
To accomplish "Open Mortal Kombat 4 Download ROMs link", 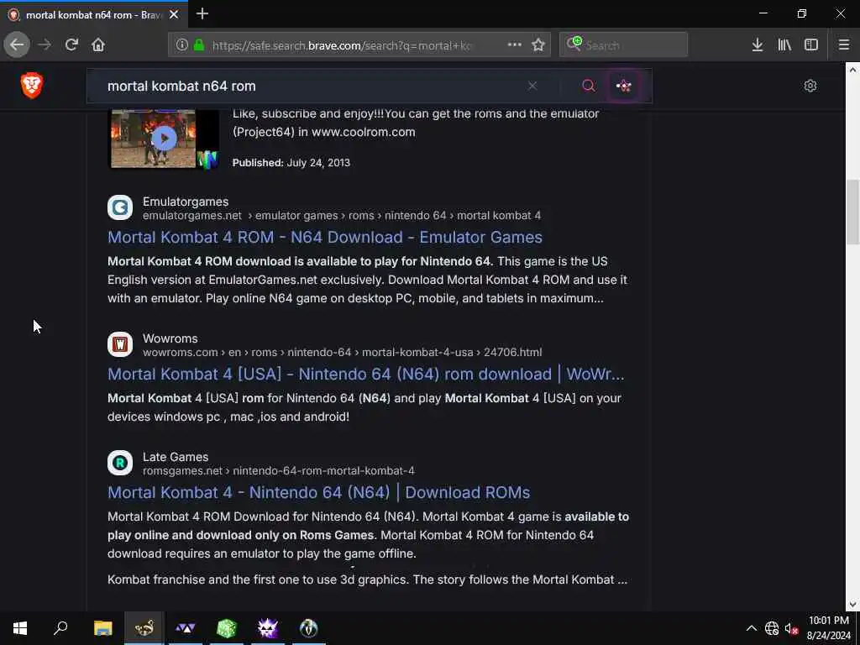I will pos(318,492).
